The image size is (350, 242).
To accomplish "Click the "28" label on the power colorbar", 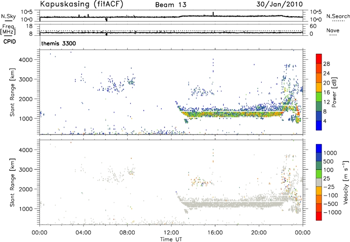I will (326, 64).
